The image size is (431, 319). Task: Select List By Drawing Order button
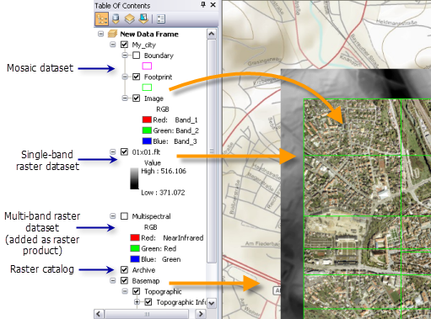tap(101, 19)
